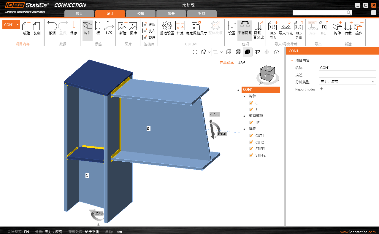The image size is (379, 234).
Task: Create a new project item (新建)
Action: click(x=26, y=28)
